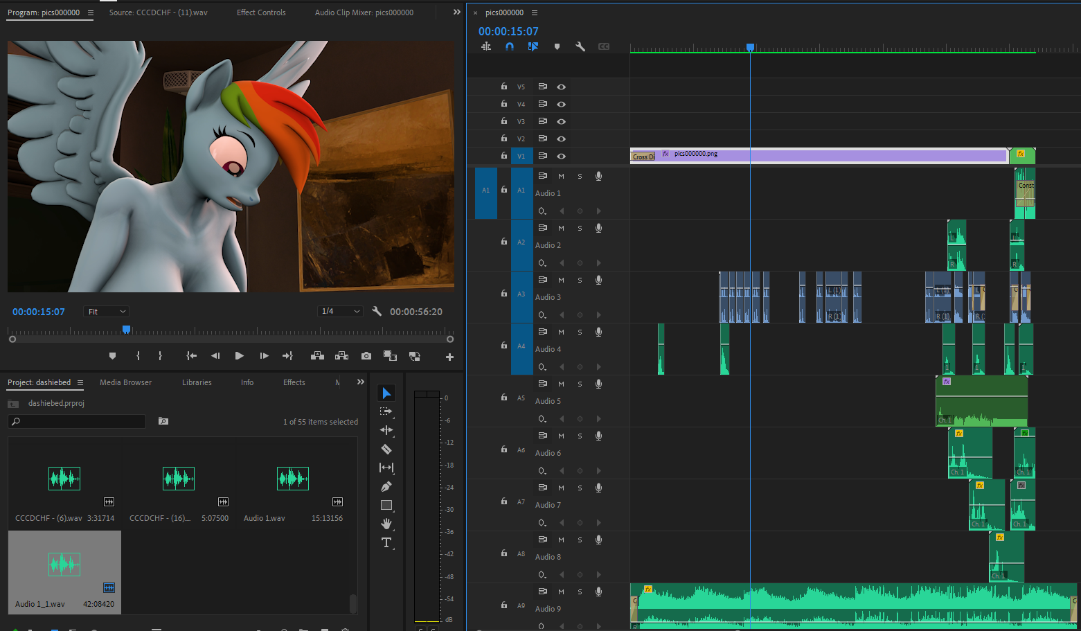Click Mark Out button
The width and height of the screenshot is (1081, 631).
pyautogui.click(x=160, y=356)
